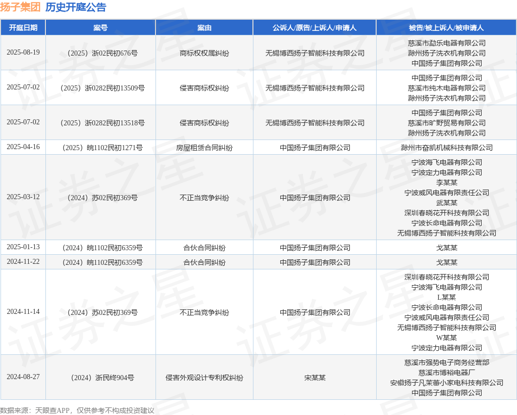Click 滁州扬子洗衣机有限公司 in the 2025-08-19 row
The height and width of the screenshot is (415, 517).
(447, 53)
